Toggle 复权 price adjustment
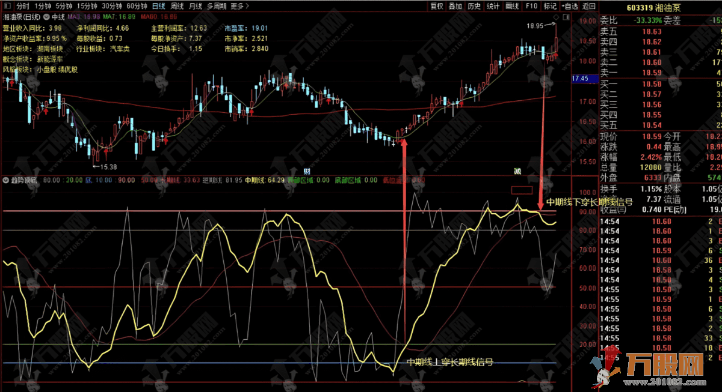Screen dimensions: 722x392 436,6
